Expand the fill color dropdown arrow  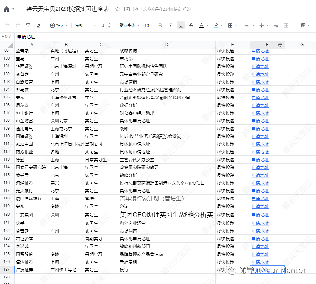[x=222, y=25]
